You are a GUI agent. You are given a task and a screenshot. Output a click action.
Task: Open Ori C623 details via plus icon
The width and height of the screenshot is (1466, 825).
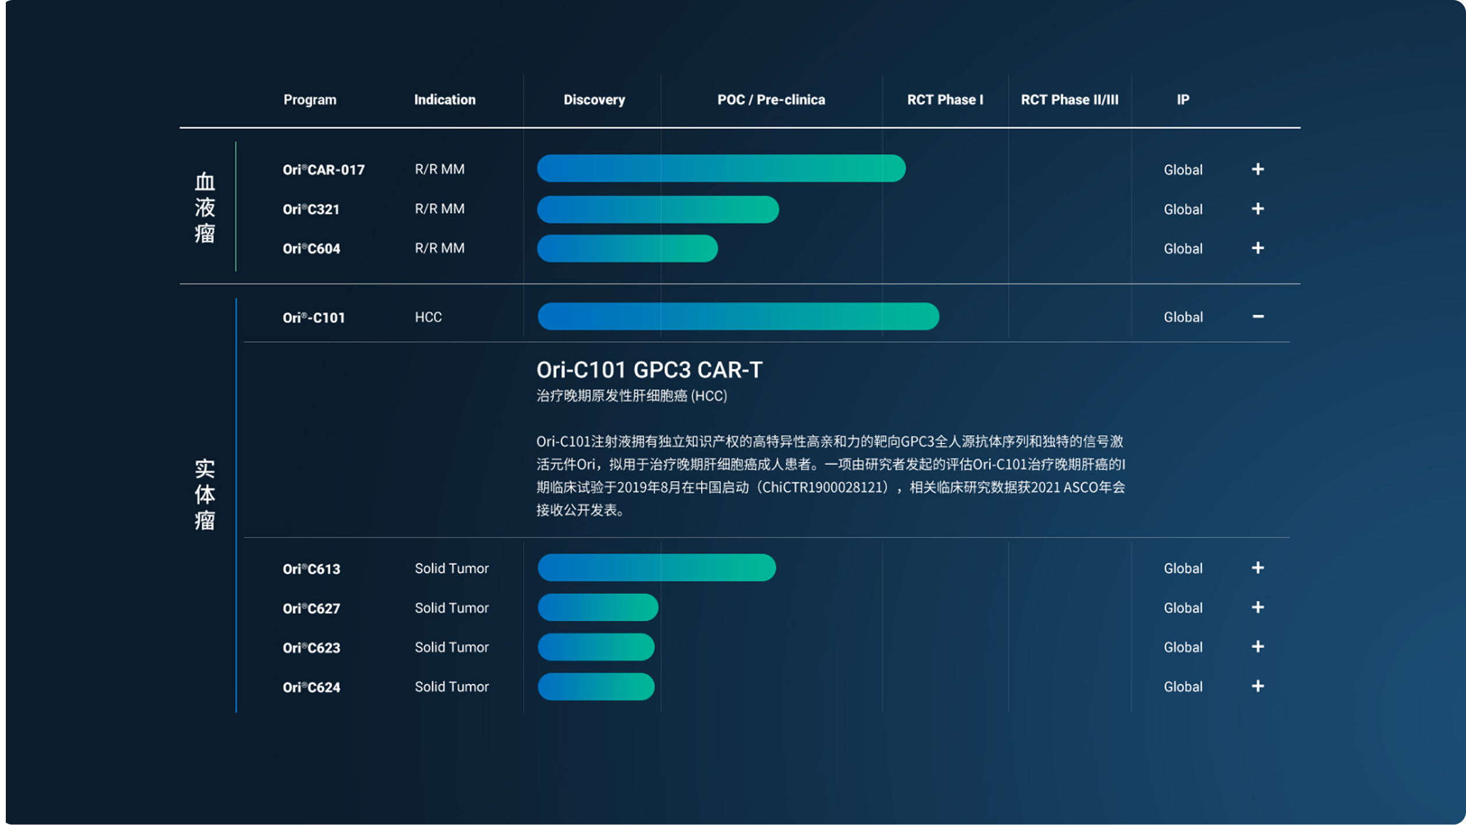point(1258,647)
